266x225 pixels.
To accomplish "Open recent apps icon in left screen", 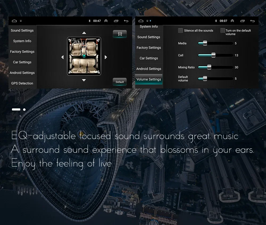I will click(x=116, y=21).
